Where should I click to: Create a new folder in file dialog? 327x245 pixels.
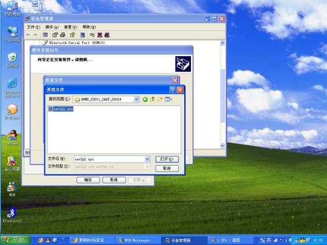[x=160, y=99]
